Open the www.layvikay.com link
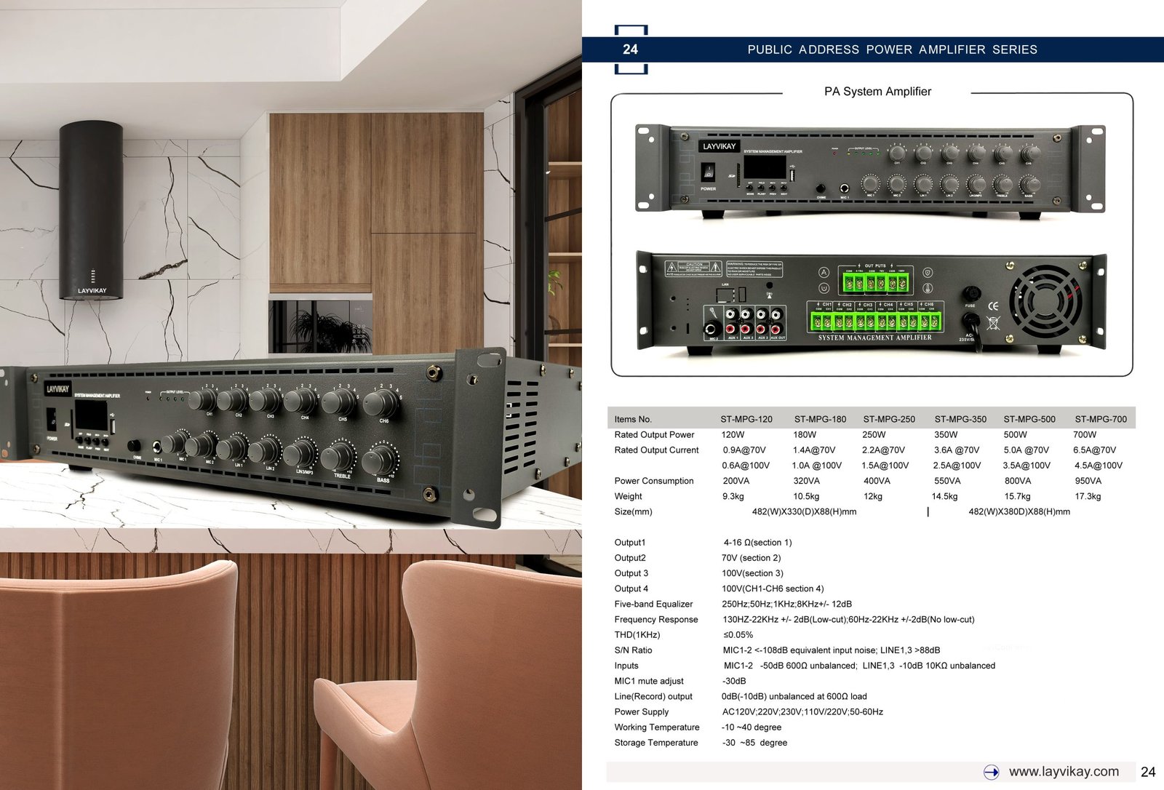Viewport: 1164px width, 790px height. pyautogui.click(x=1064, y=772)
